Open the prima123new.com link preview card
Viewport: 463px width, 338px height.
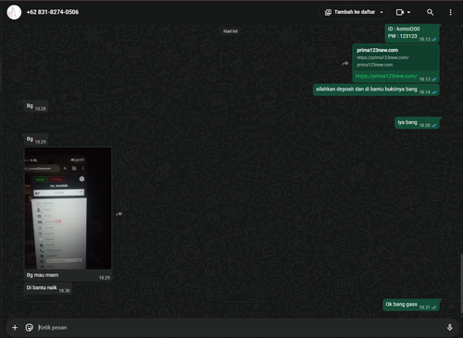pos(396,57)
